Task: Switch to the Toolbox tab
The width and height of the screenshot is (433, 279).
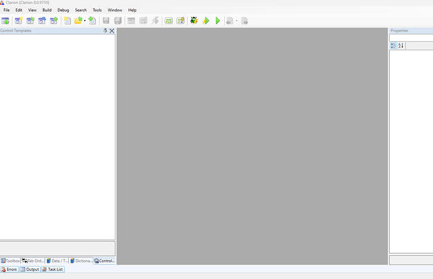Action: tap(10, 260)
